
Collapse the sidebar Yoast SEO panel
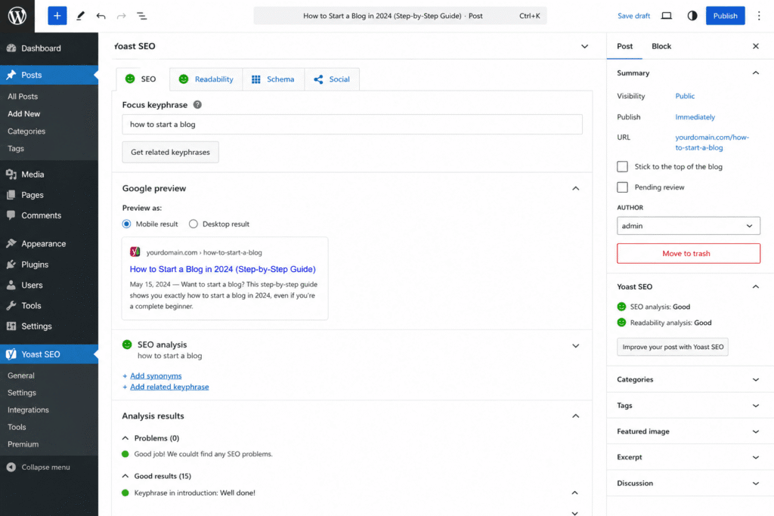tap(755, 286)
